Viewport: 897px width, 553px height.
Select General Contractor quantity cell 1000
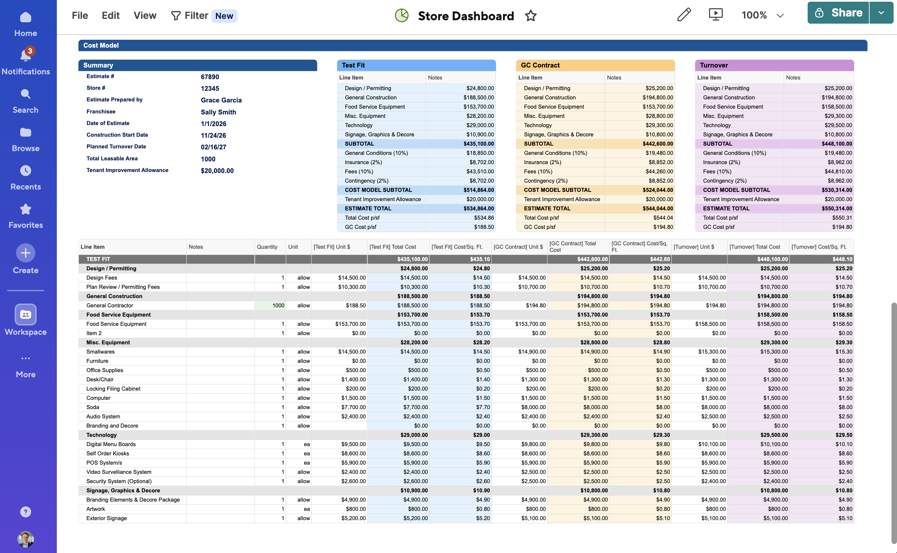click(x=270, y=305)
